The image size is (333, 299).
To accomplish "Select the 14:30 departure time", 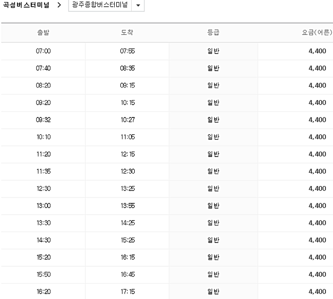I will (44, 240).
